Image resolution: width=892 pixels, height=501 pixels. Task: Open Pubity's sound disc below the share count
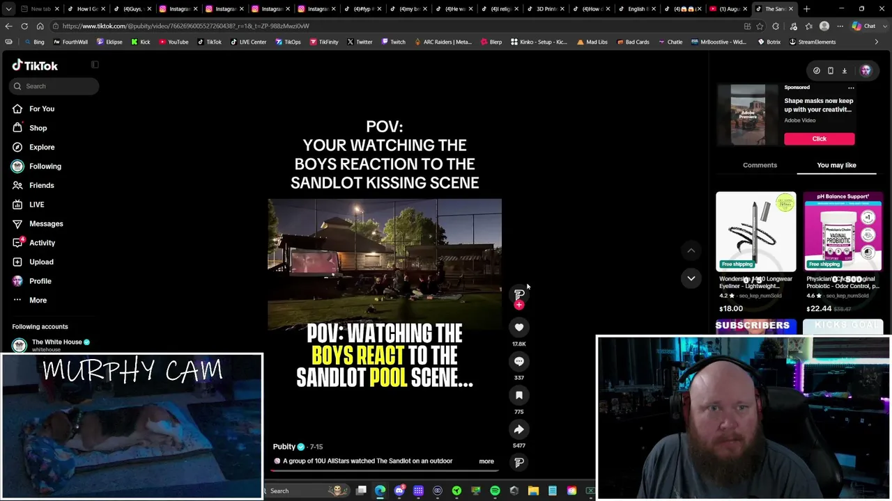point(519,462)
